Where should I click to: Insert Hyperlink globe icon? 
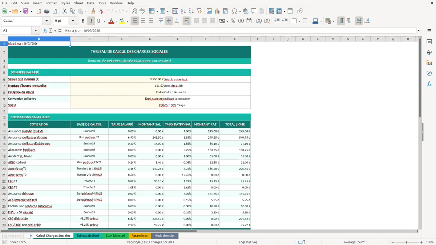coord(246,11)
